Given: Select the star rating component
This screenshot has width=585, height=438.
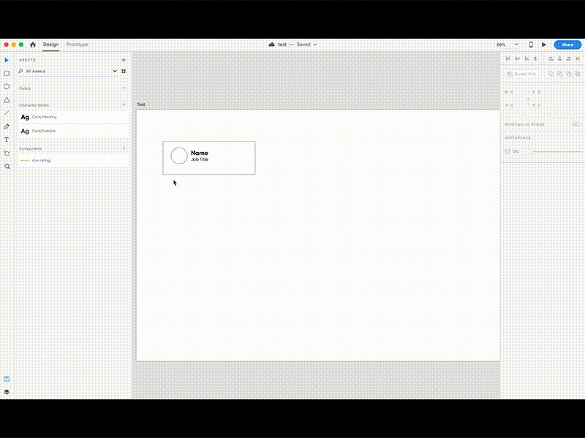Looking at the screenshot, I should (72, 161).
